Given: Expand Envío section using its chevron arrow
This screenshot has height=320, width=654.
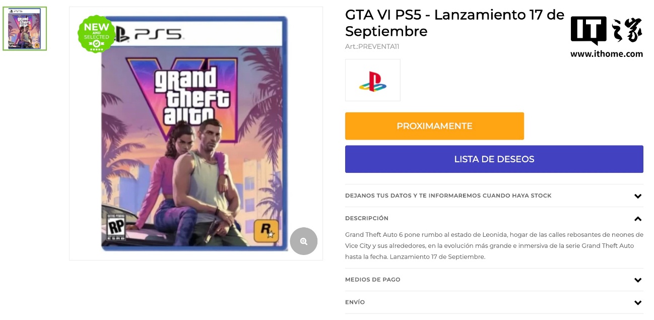Looking at the screenshot, I should [637, 303].
